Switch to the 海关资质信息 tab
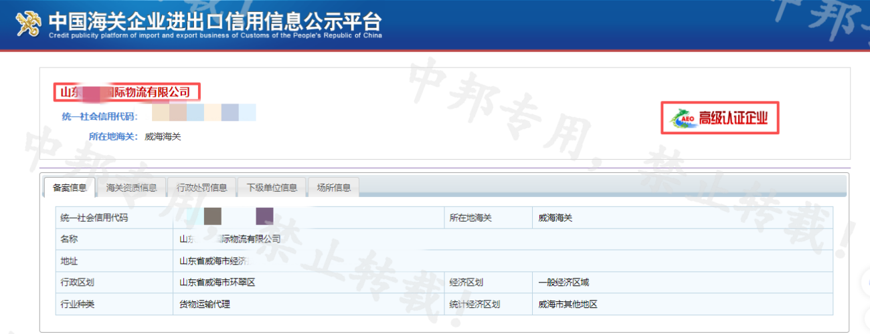Image resolution: width=870 pixels, height=334 pixels. click(131, 188)
